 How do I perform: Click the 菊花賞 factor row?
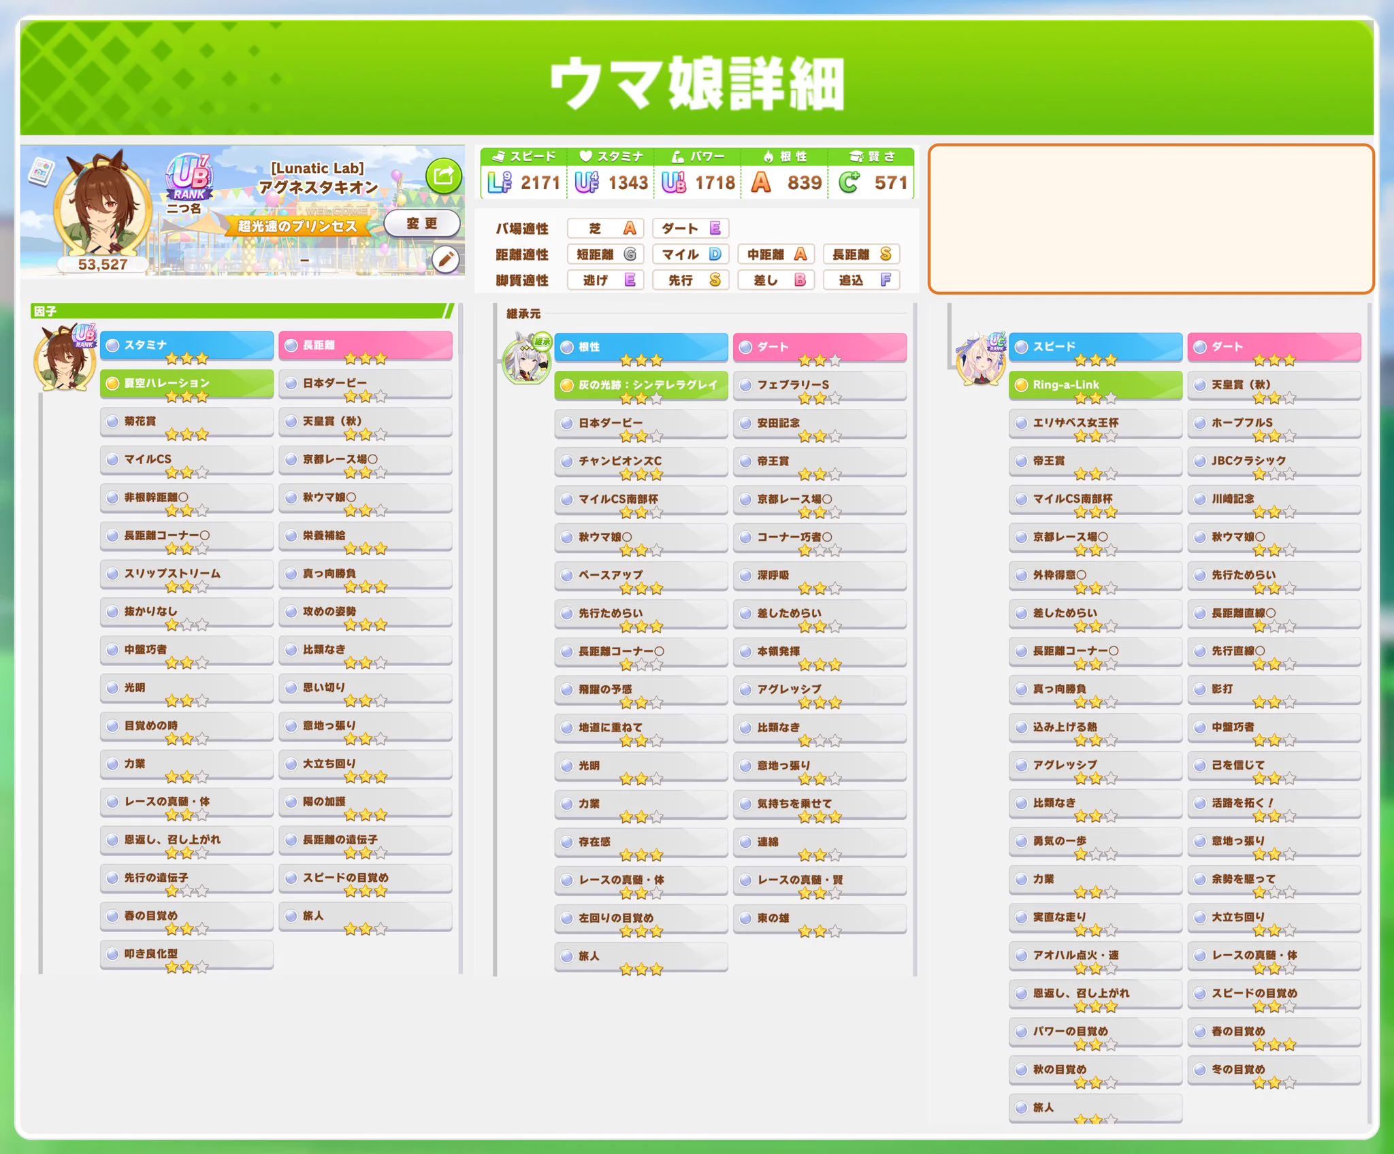coord(187,422)
